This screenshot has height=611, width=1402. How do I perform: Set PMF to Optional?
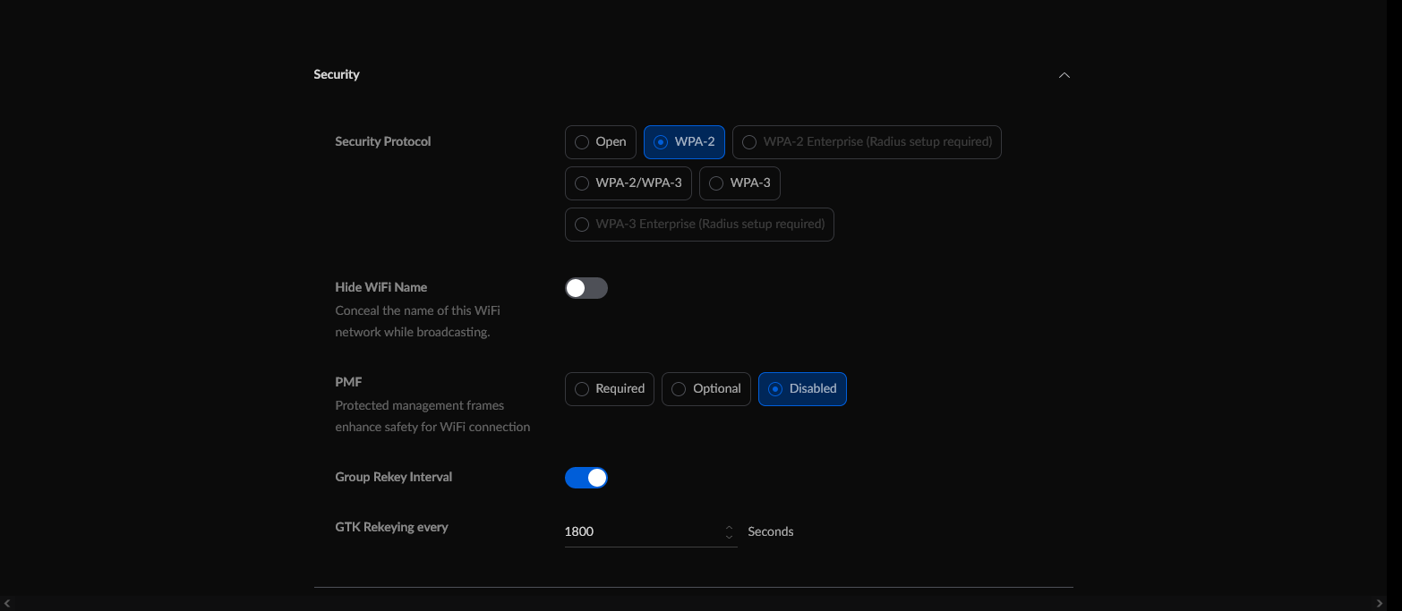click(x=705, y=389)
